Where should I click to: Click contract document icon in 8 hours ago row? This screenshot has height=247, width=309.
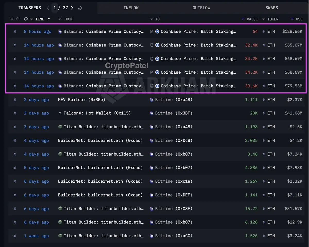[x=152, y=31]
